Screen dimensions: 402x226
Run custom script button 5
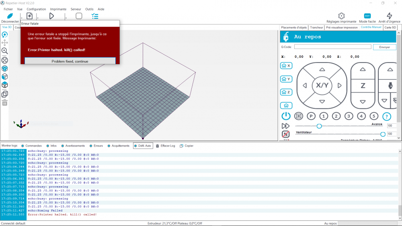click(x=374, y=116)
